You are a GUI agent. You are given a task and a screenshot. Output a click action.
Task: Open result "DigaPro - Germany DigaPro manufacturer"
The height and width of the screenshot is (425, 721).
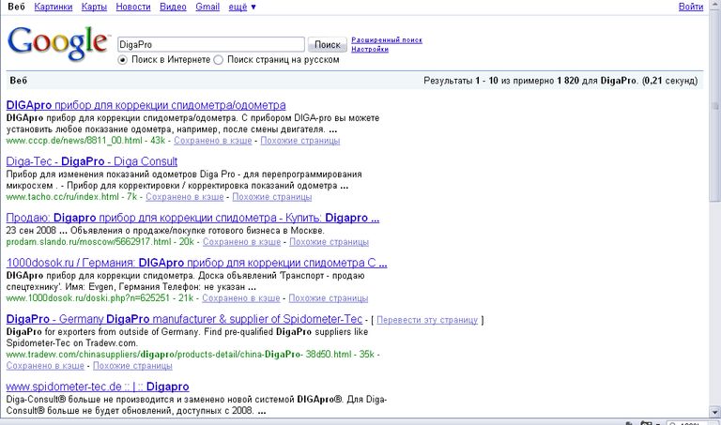pyautogui.click(x=184, y=319)
